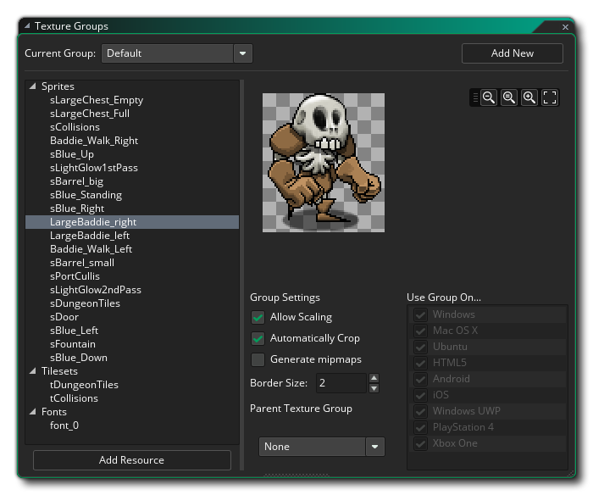The width and height of the screenshot is (593, 495).
Task: Select the Baddie_Walk_Left sprite
Action: [132, 249]
